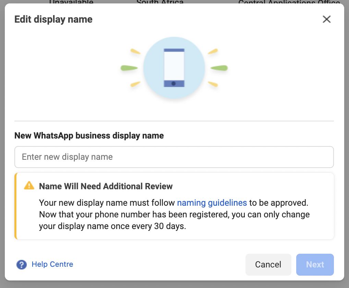Open the Help Centre link
Viewport: 349px width, 288px height.
pyautogui.click(x=52, y=264)
